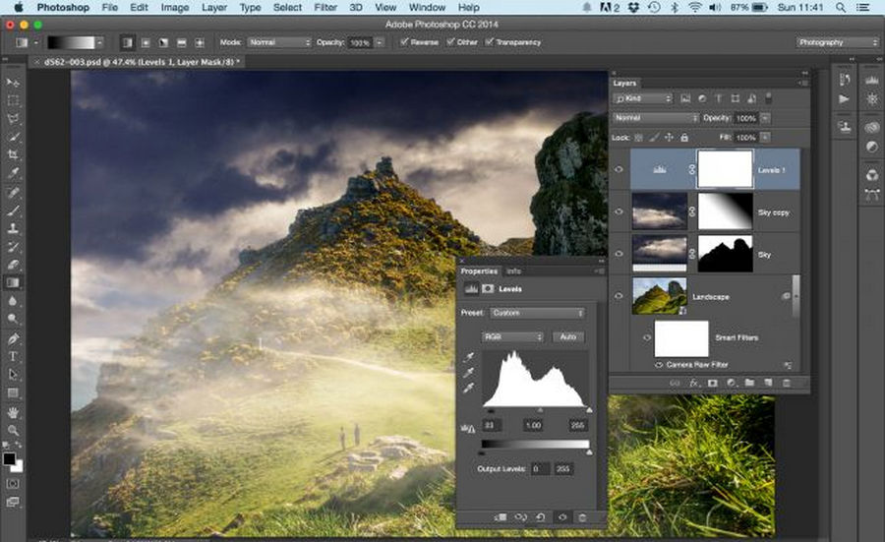Toggle the Dither checkbox
The width and height of the screenshot is (885, 542).
tap(462, 42)
